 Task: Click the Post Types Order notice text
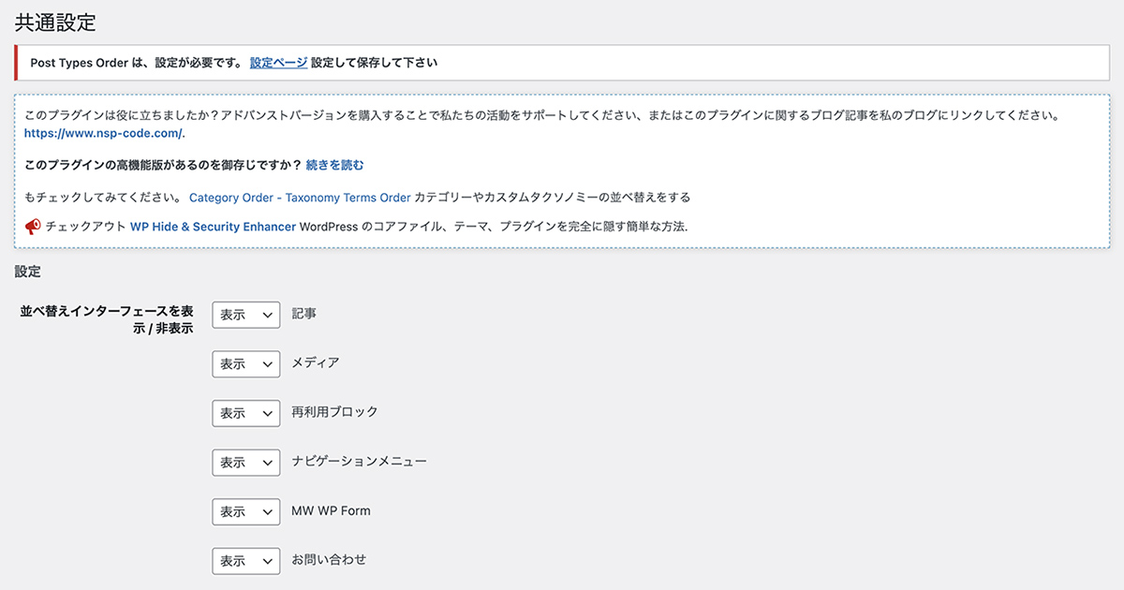click(234, 63)
